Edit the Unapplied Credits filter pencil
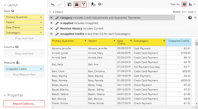198x109 pixels. (x=57, y=34)
